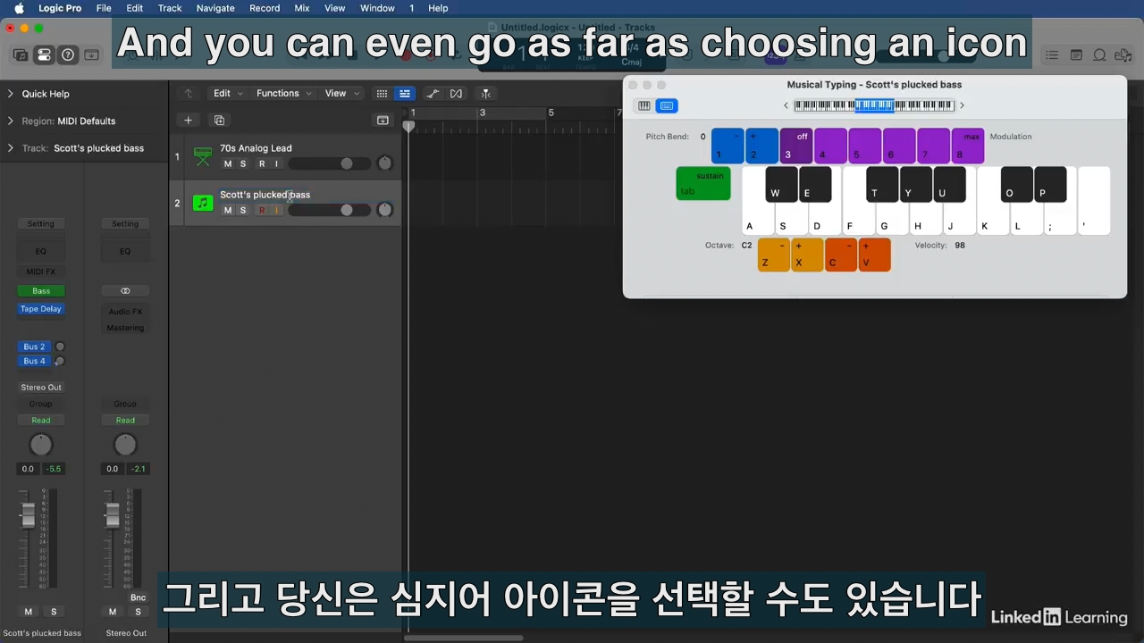Screen dimensions: 1144x643
Task: Toggle record enable on Scott's plucked bass track
Action: pyautogui.click(x=262, y=210)
